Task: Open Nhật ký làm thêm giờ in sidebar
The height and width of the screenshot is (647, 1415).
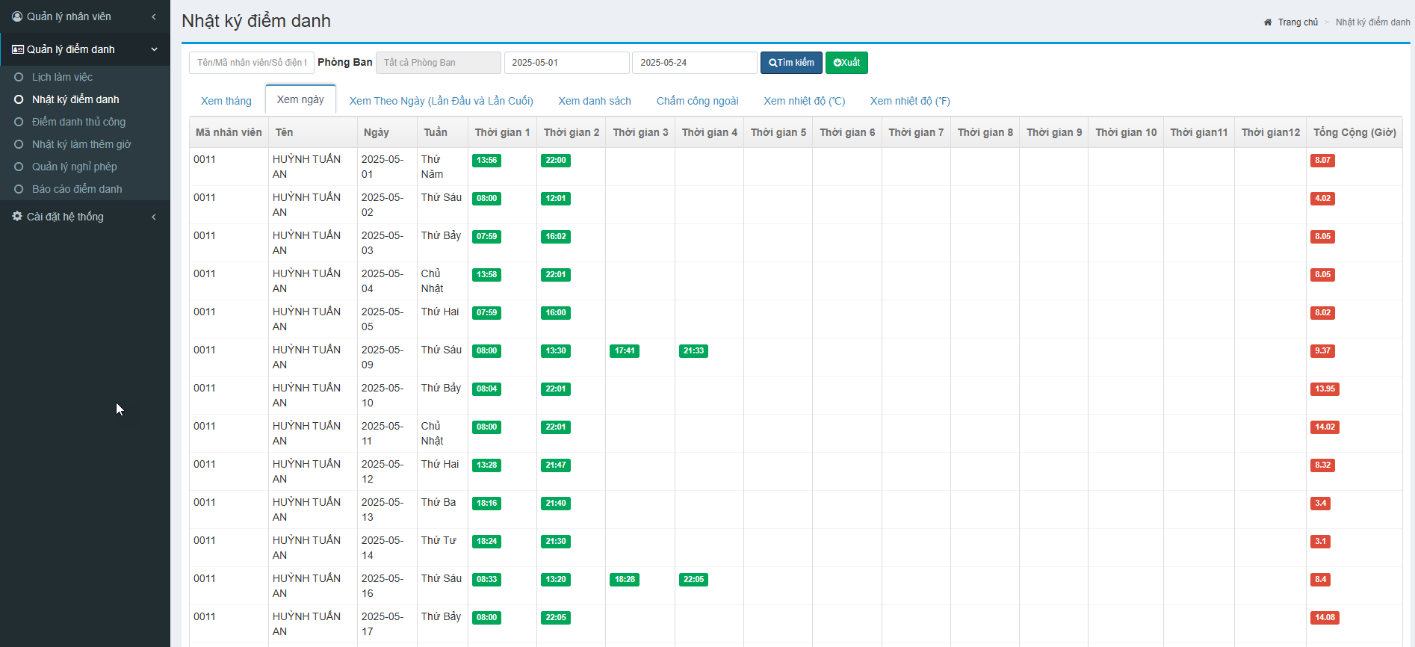Action: coord(81,144)
